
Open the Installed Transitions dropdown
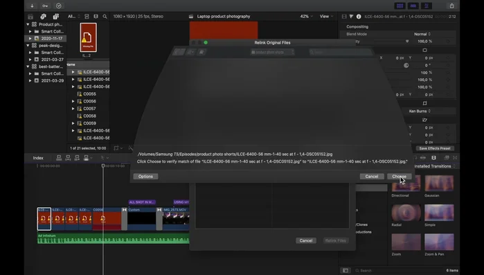click(435, 166)
